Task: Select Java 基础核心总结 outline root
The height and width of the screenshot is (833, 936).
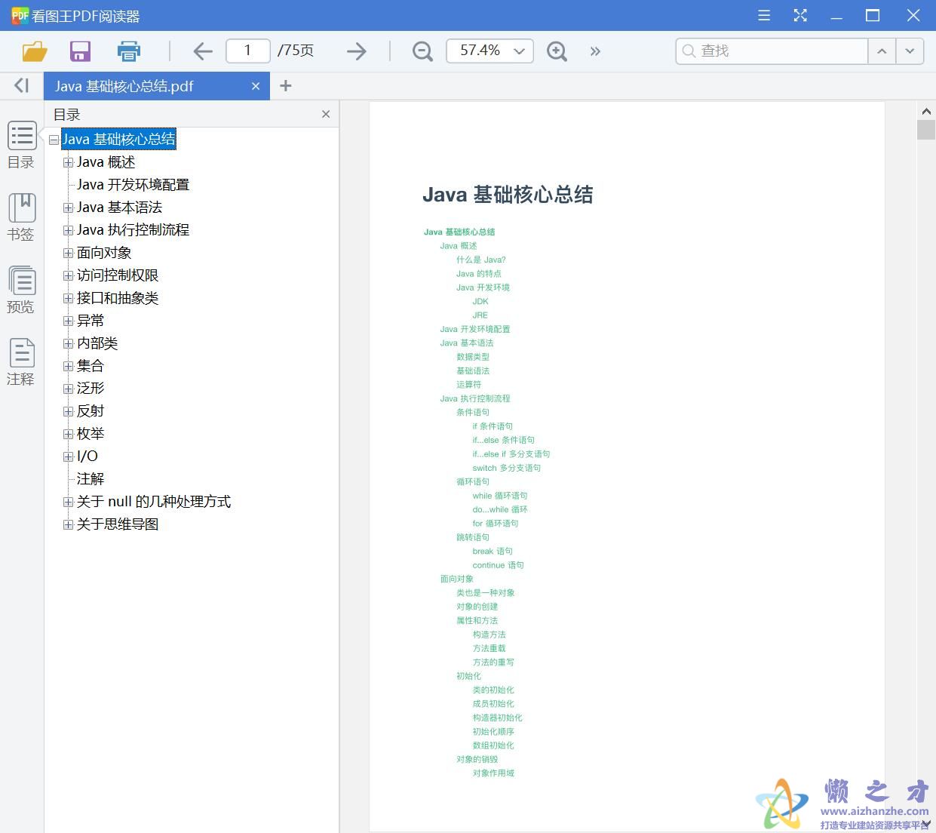Action: pos(118,140)
